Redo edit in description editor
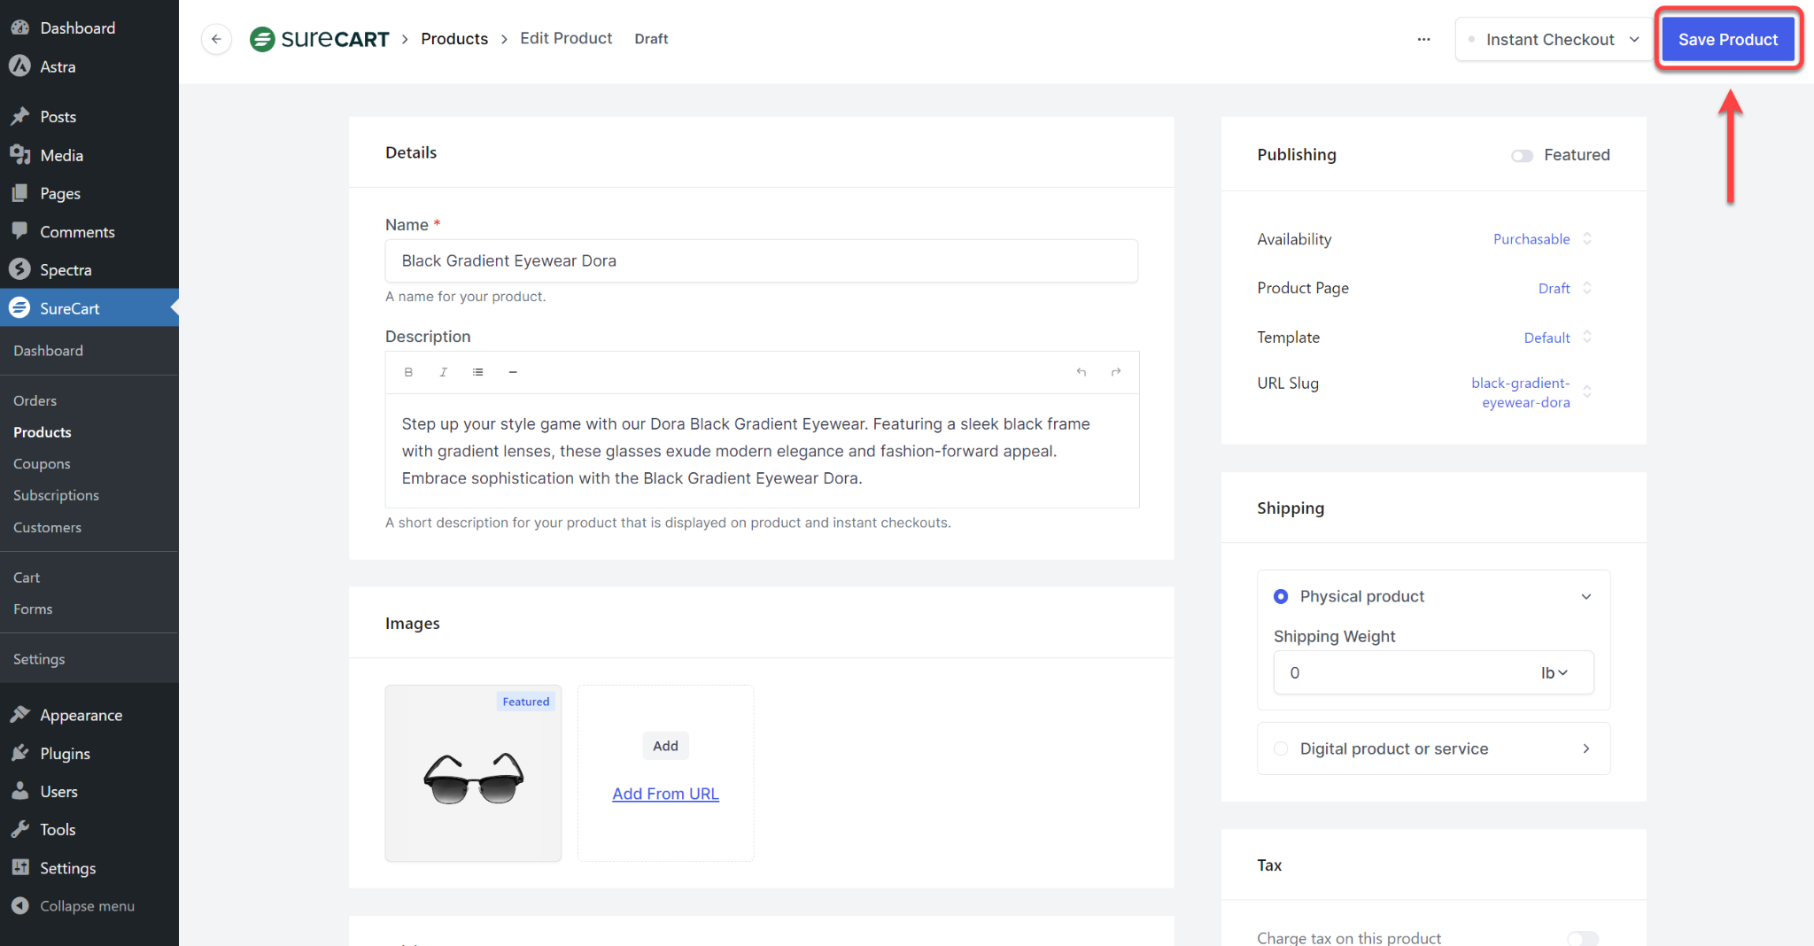The height and width of the screenshot is (946, 1814). (x=1116, y=372)
